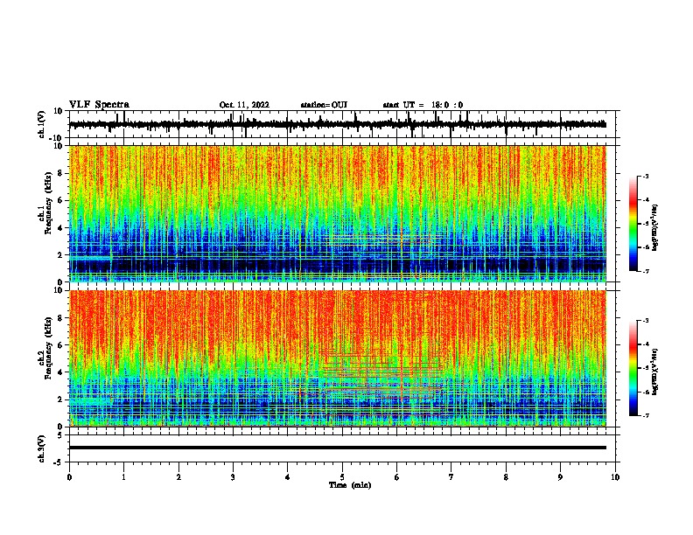Click the "ch.3(V)" axis label
The image size is (693, 535).
tap(42, 448)
